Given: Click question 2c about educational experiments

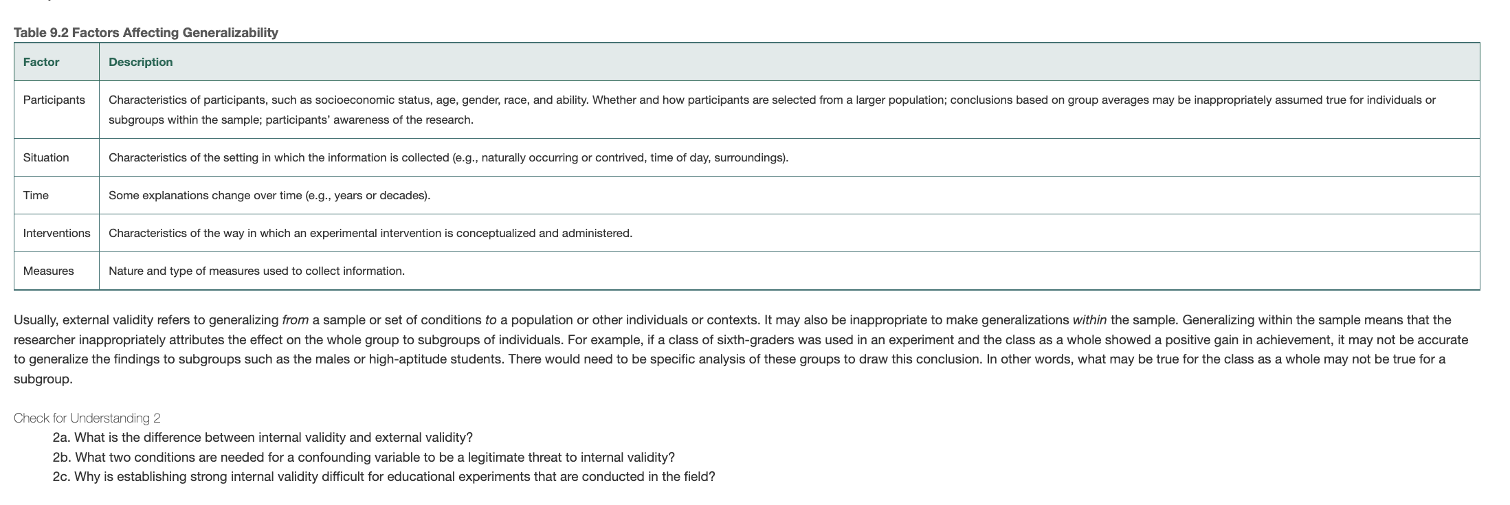Looking at the screenshot, I should point(384,476).
